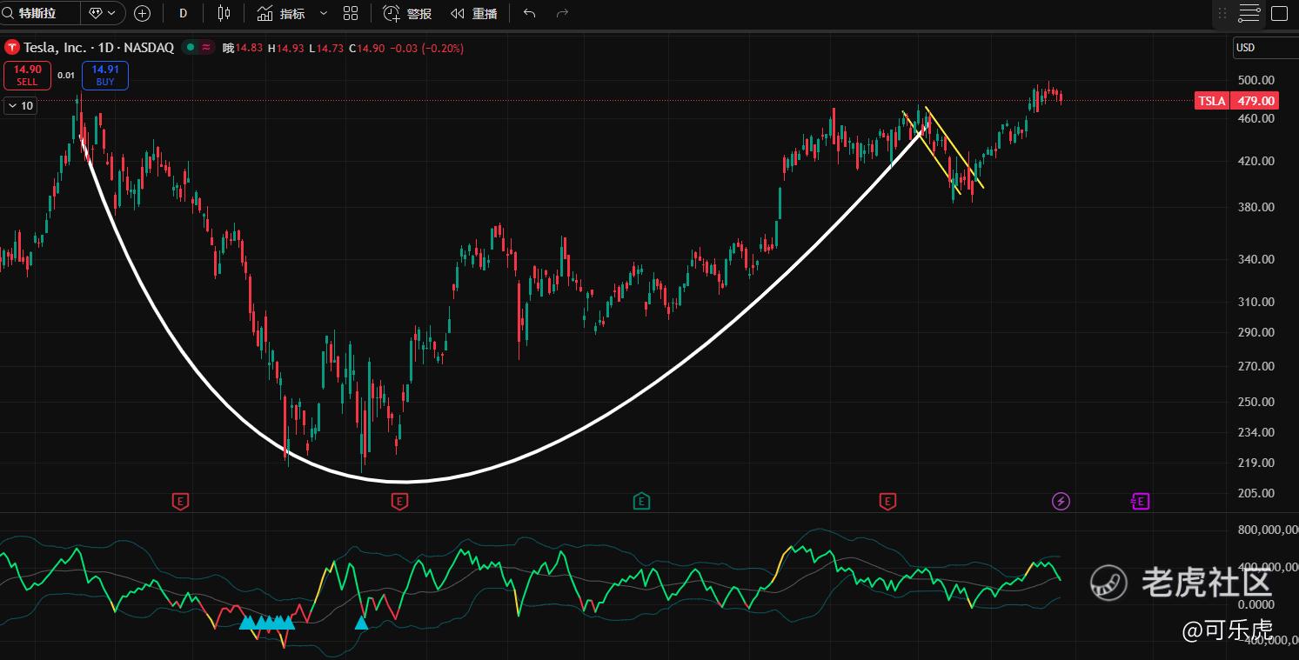This screenshot has width=1299, height=660.
Task: Open the candlestick chart style selector
Action: [x=224, y=13]
